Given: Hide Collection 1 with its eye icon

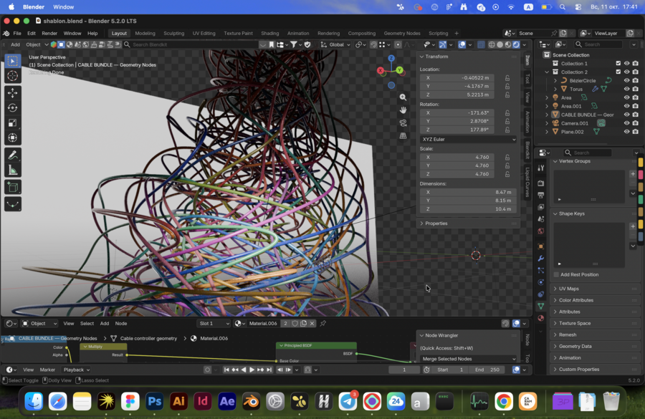Looking at the screenshot, I should point(627,63).
